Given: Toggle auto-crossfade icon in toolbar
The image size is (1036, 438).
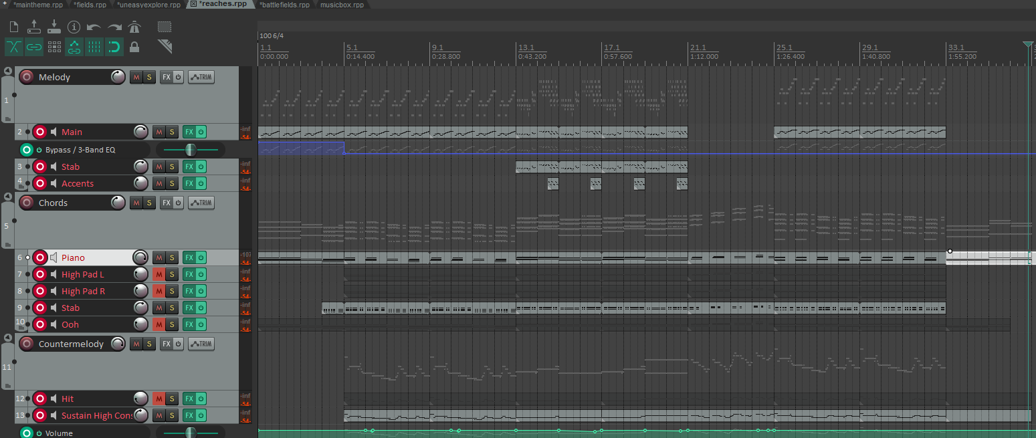Looking at the screenshot, I should pyautogui.click(x=14, y=47).
